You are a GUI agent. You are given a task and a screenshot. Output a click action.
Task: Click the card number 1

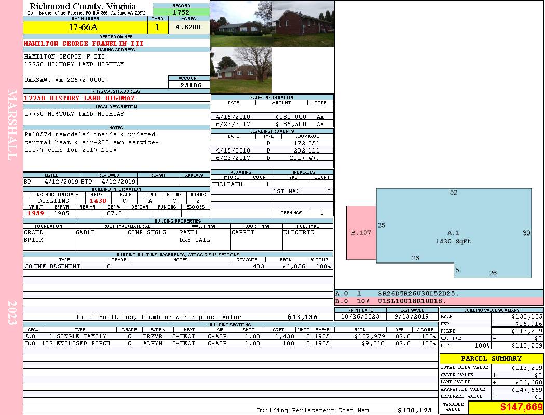pyautogui.click(x=157, y=27)
